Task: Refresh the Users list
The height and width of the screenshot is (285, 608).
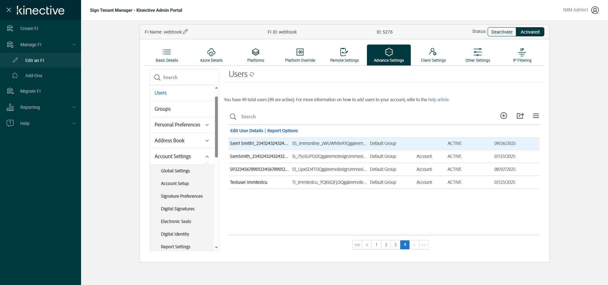Action: tap(252, 74)
